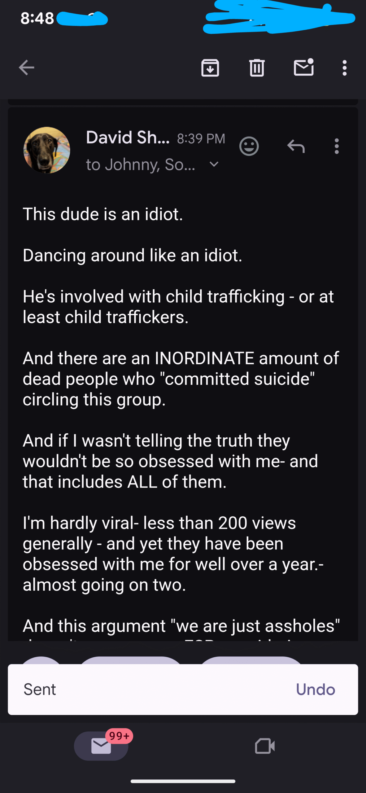Screen dimensions: 366x793
Task: Tap the "This dude is an idiot" line
Action: tap(103, 214)
